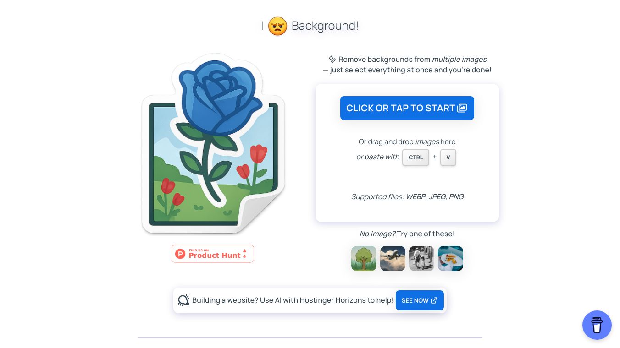This screenshot has width=620, height=348.
Task: Try the black and white people sample
Action: 421,258
